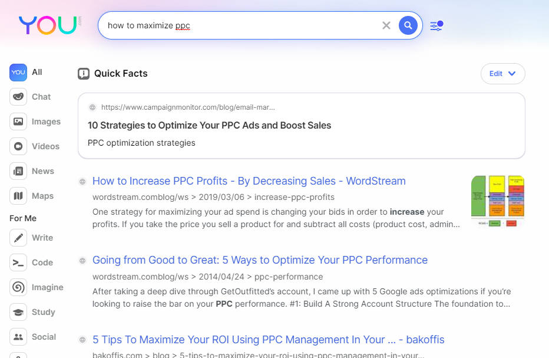
Task: Click the WordStream result chart thumbnail
Action: tap(498, 202)
